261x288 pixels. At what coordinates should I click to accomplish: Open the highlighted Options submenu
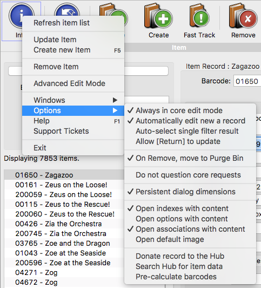coord(73,110)
